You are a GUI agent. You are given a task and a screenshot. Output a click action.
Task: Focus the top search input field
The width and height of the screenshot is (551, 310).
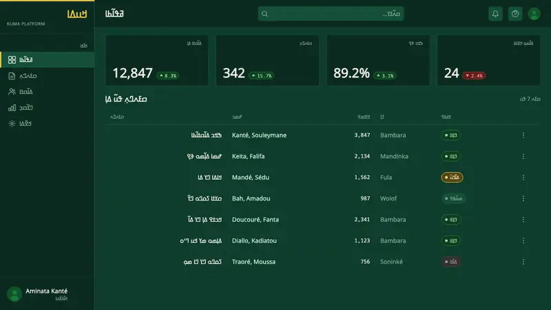click(x=331, y=14)
